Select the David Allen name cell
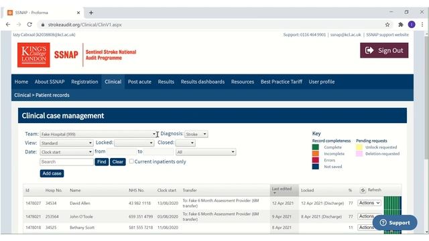This screenshot has height=241, width=429. [x=80, y=204]
